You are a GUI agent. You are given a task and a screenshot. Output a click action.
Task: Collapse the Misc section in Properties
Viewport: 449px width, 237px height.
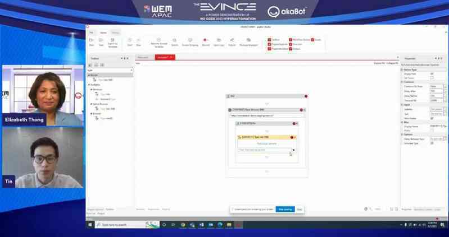point(402,122)
